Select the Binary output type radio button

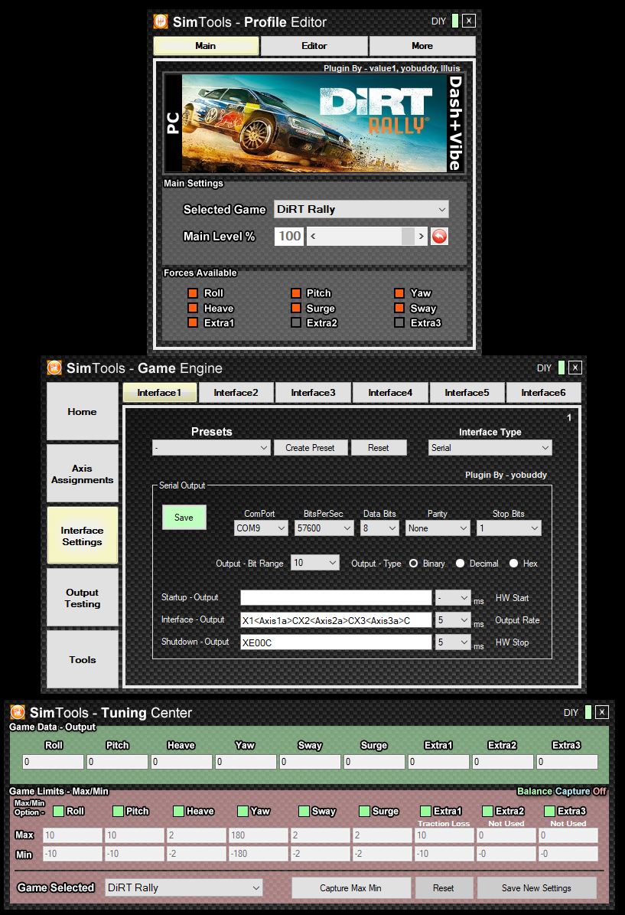coord(413,563)
